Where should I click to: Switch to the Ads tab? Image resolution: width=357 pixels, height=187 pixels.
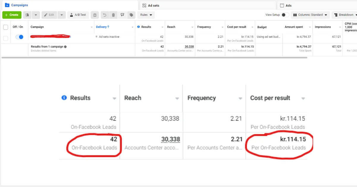[317, 5]
